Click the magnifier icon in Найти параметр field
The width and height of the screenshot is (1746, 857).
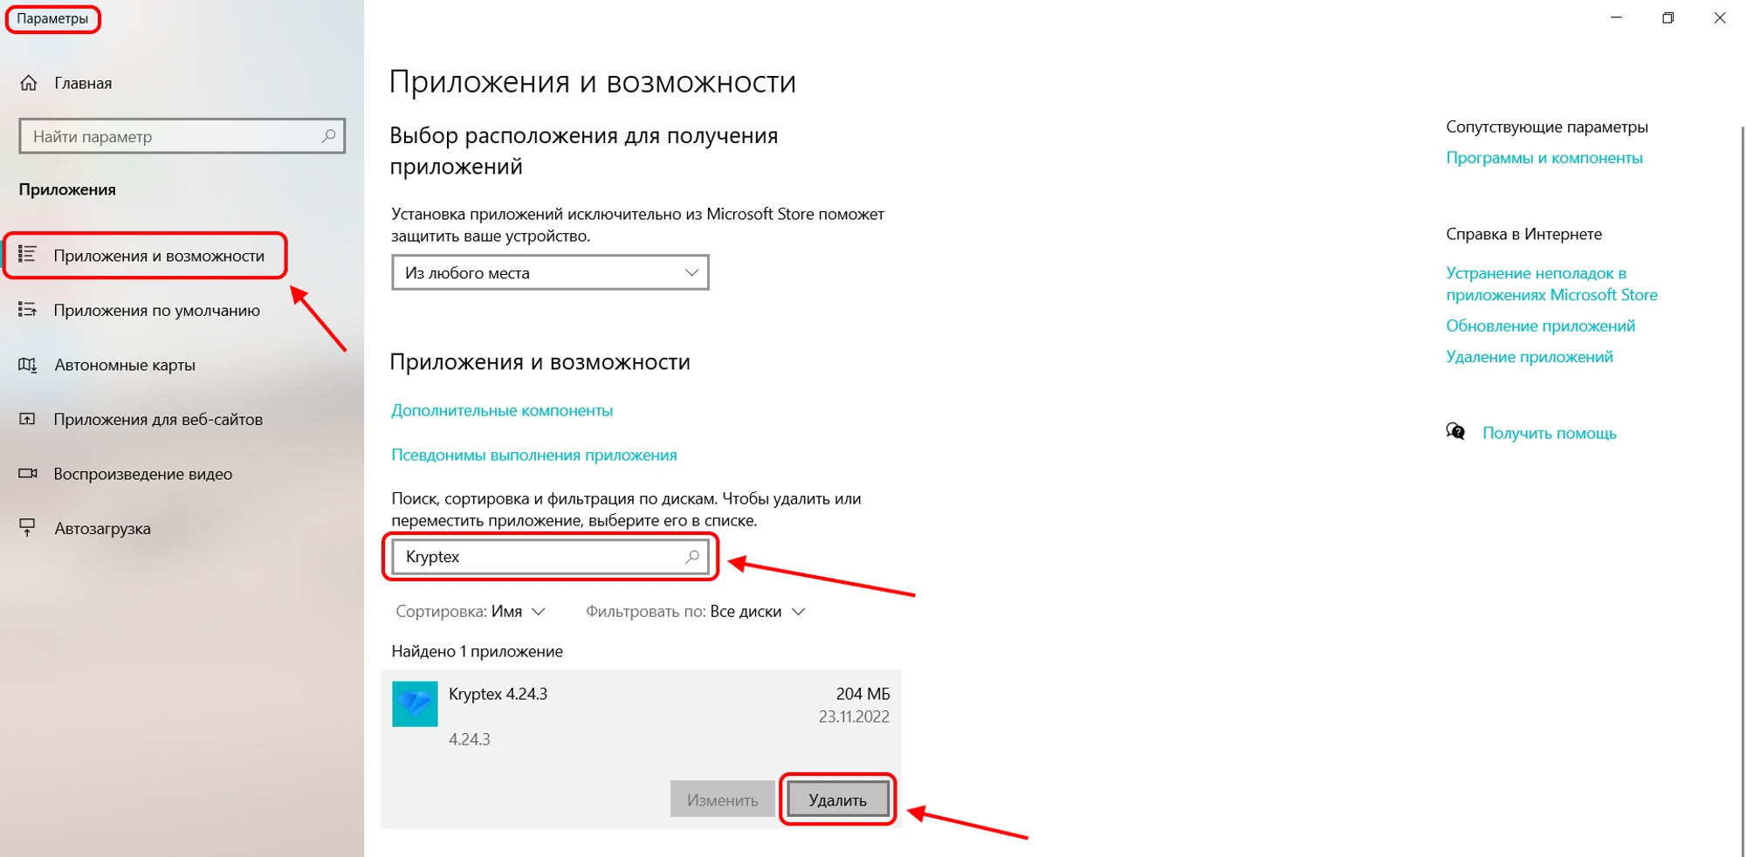pyautogui.click(x=328, y=136)
